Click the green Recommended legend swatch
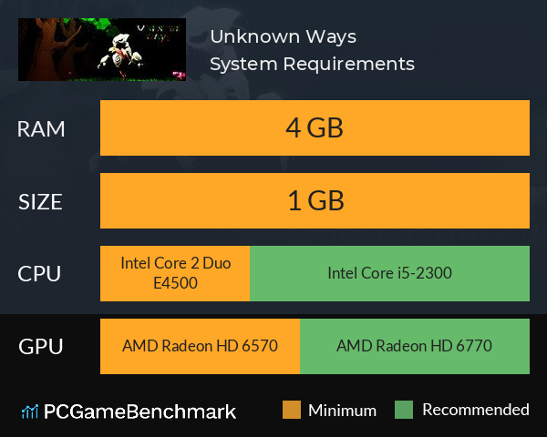547x437 pixels. click(x=404, y=410)
